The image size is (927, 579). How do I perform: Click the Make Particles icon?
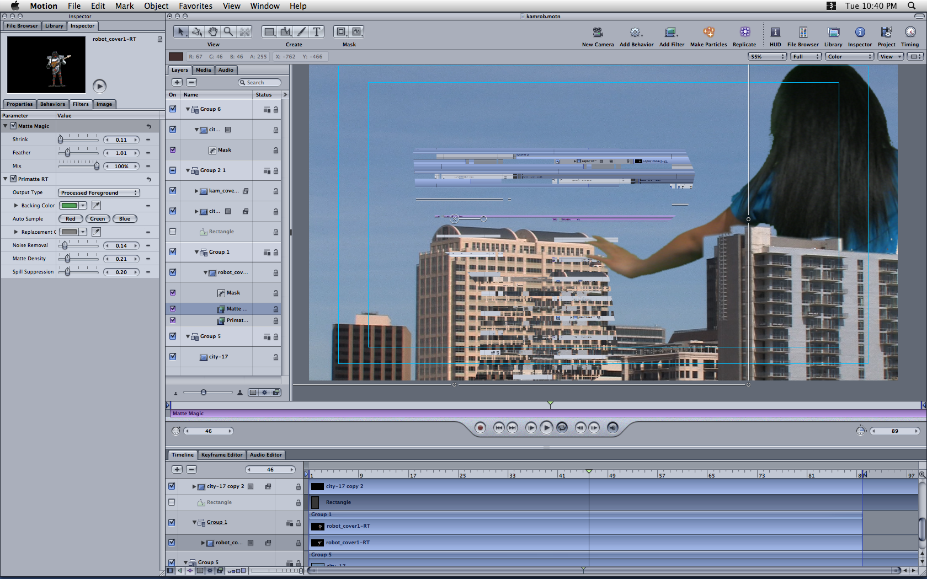tap(708, 33)
